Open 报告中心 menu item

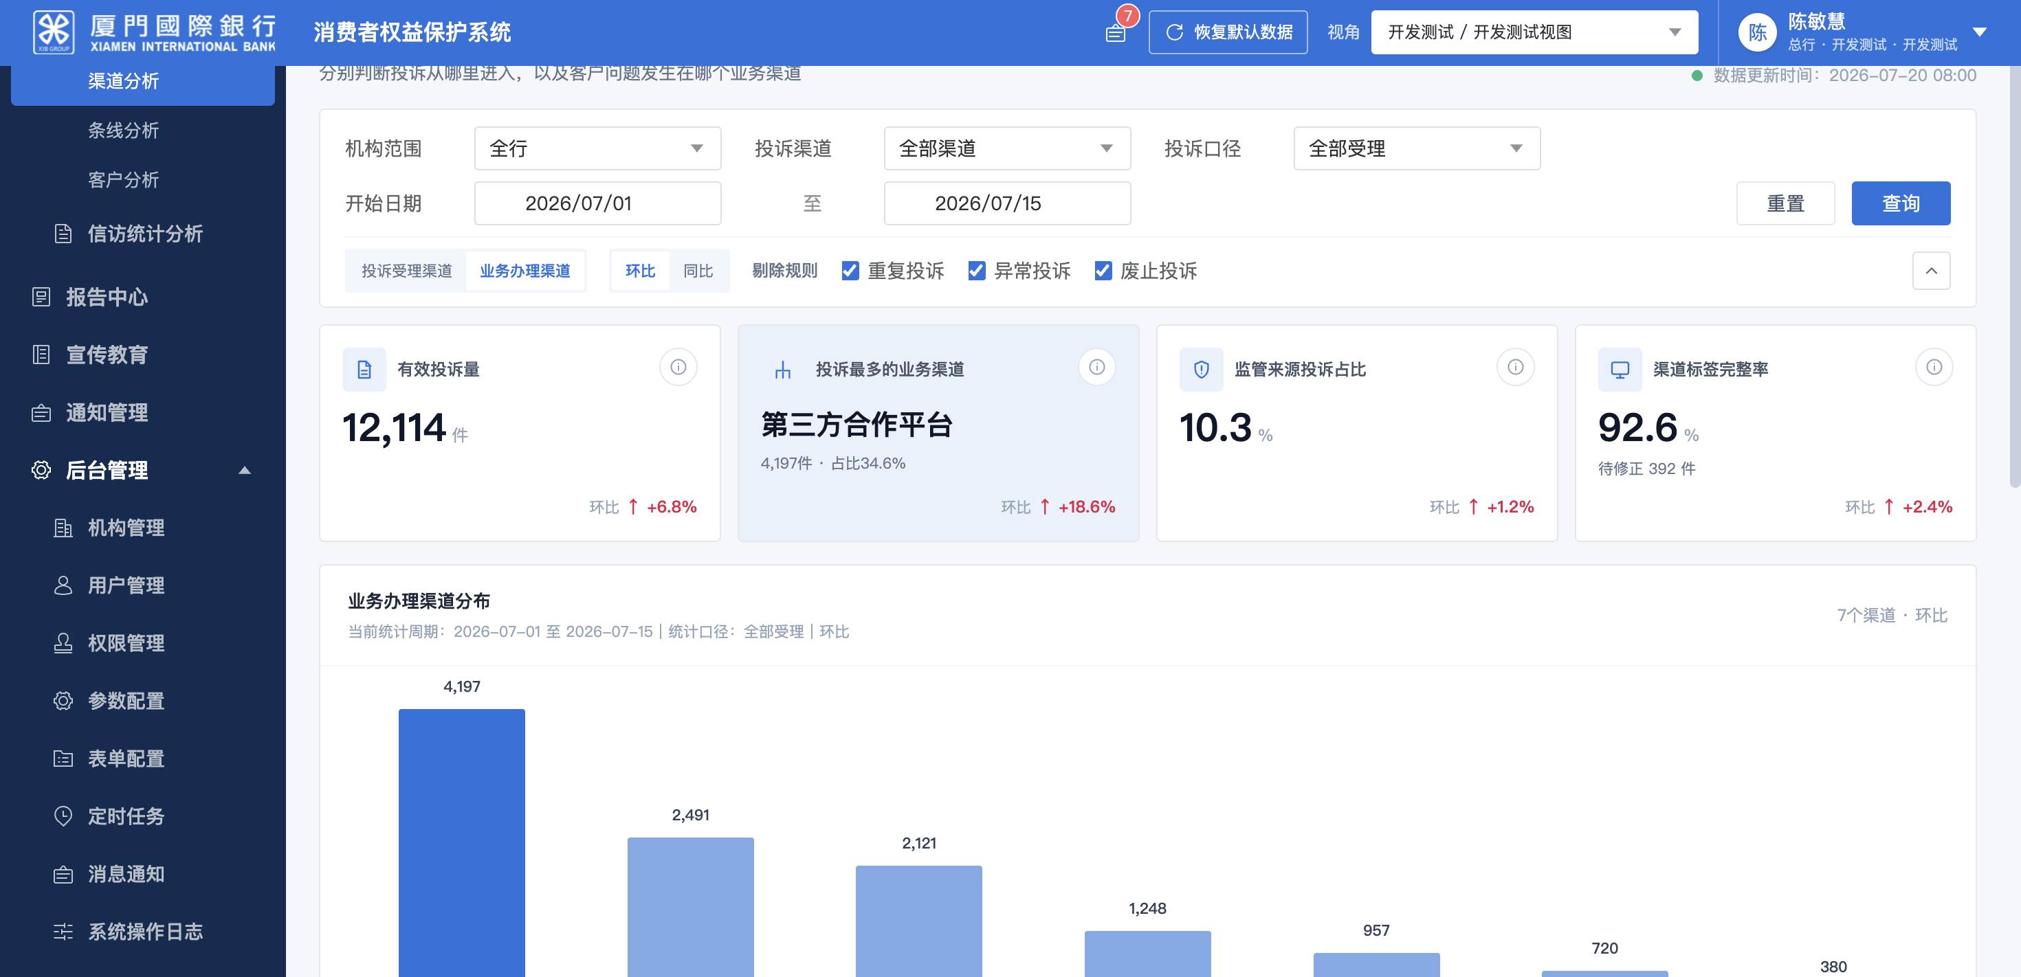pos(143,297)
